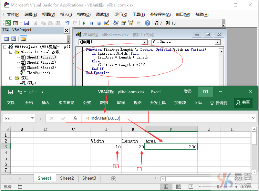Screen dimensions: 259x191
Task: Add a new sheet with the plus icon
Action: (114, 179)
